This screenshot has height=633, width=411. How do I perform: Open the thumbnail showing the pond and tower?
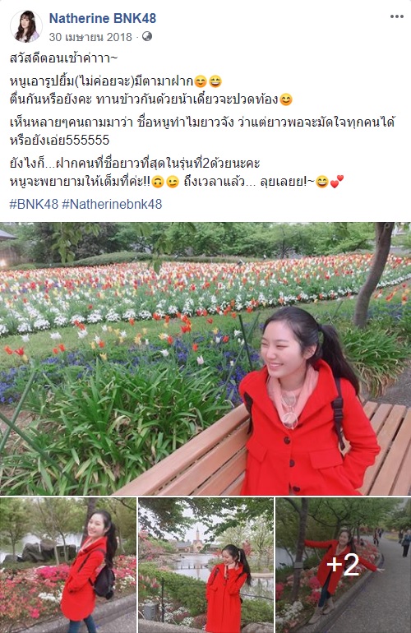pyautogui.click(x=205, y=566)
